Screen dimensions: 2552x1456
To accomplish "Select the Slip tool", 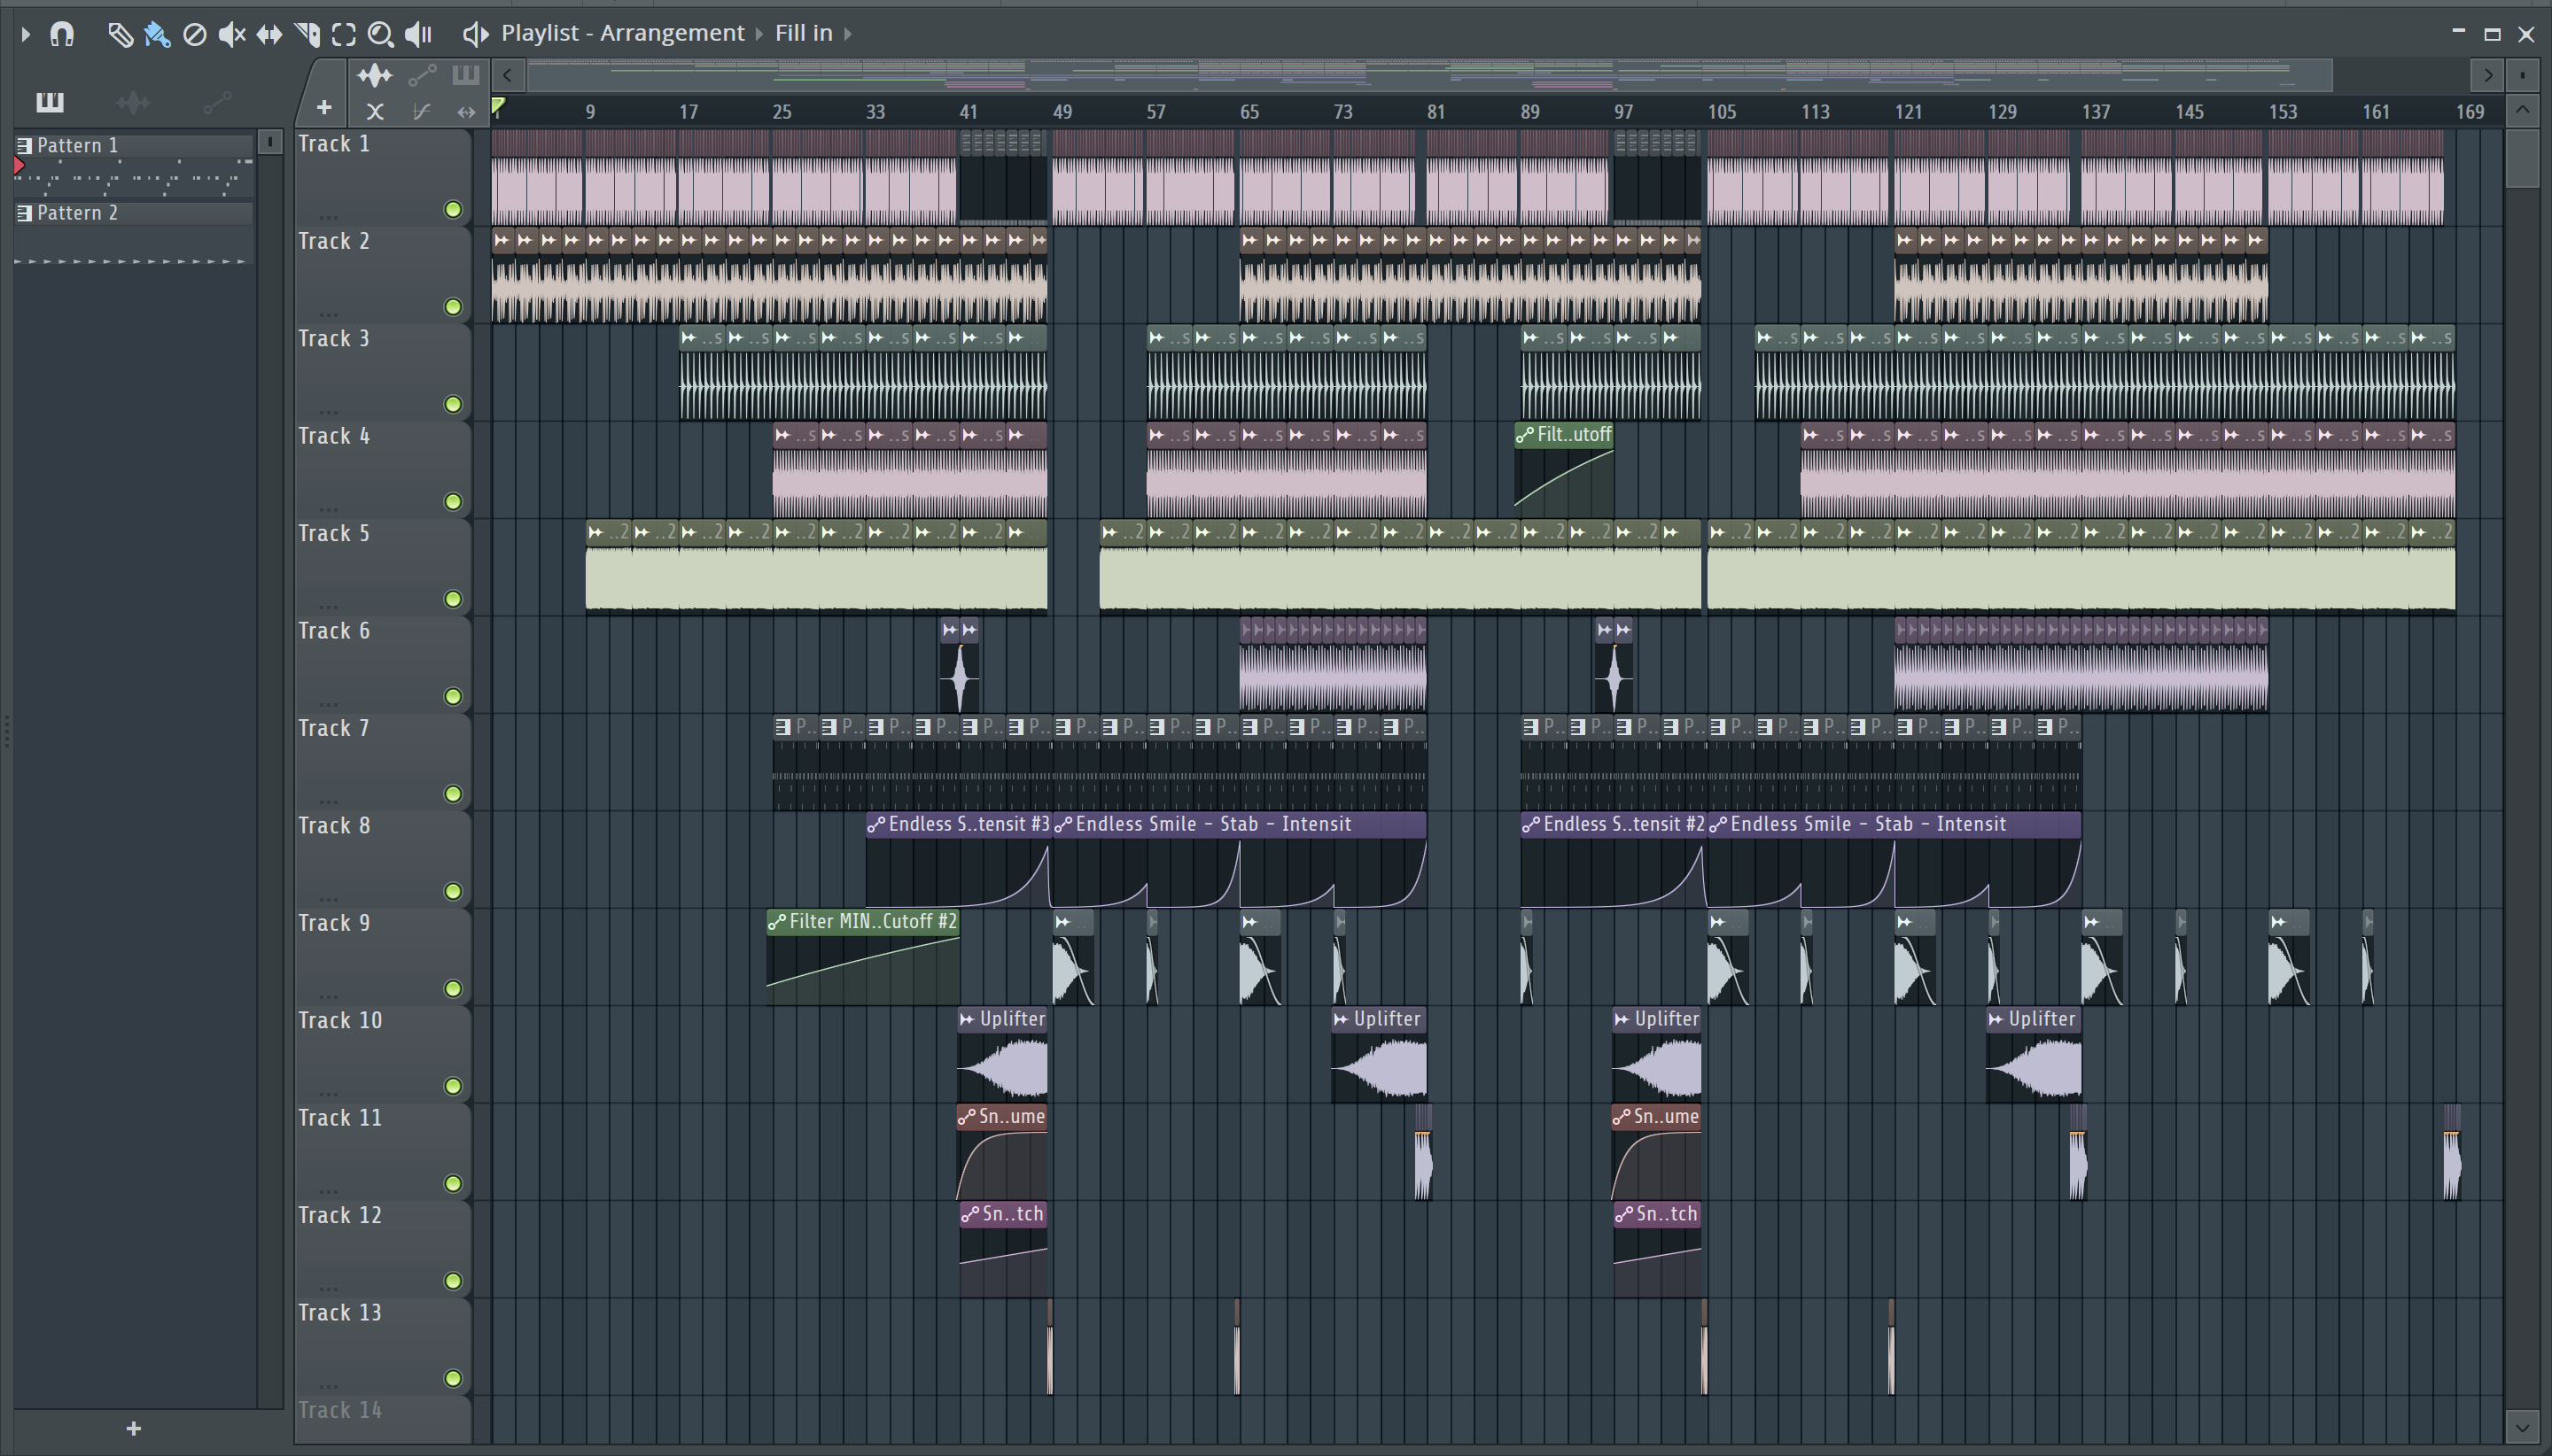I will tap(269, 34).
